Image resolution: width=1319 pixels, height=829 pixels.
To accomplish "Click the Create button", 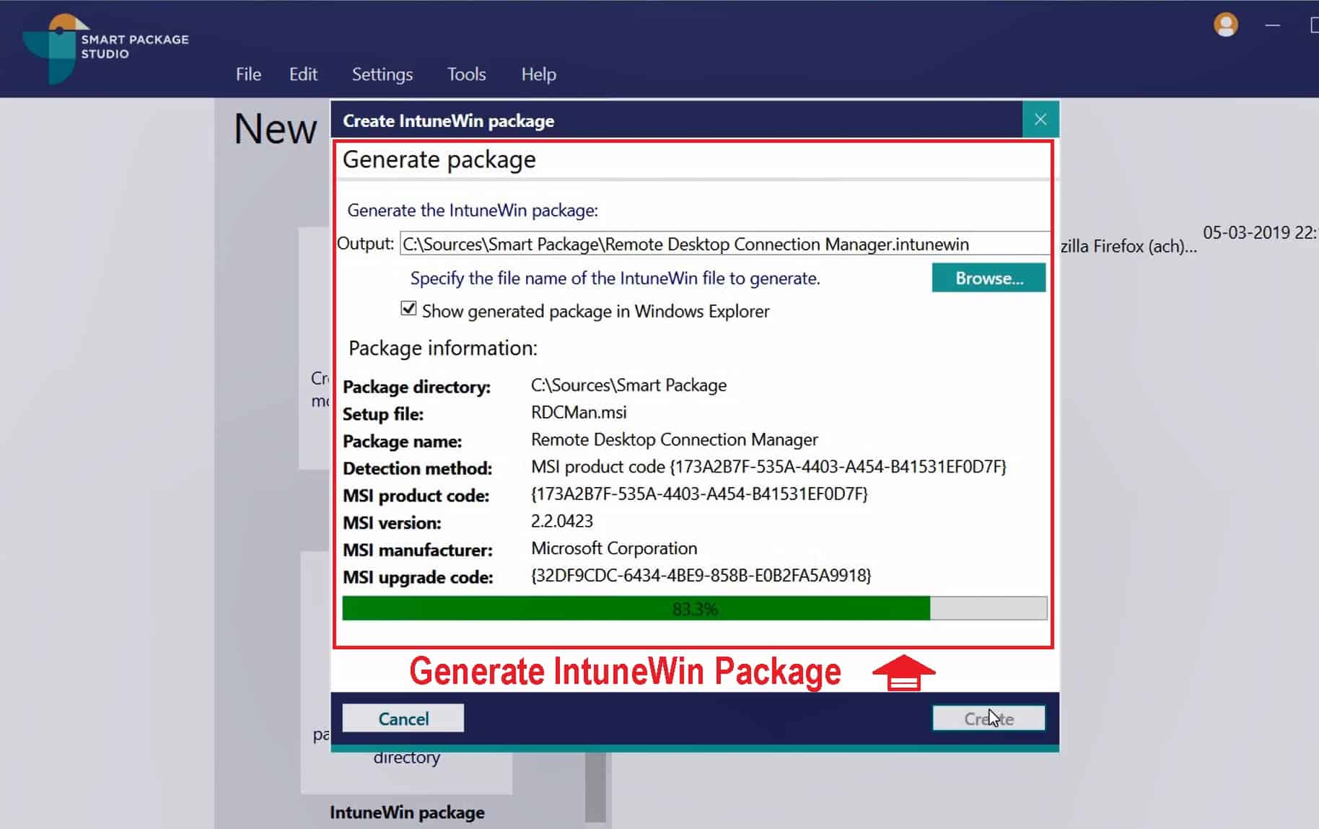I will pos(989,719).
